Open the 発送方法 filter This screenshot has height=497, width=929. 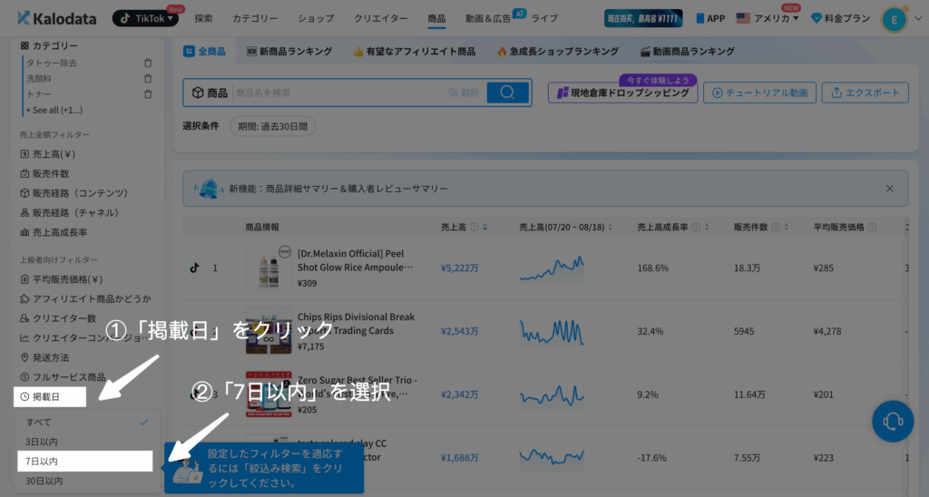coord(44,358)
